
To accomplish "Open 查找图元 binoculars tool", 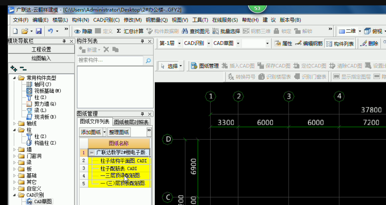I will point(195,31).
